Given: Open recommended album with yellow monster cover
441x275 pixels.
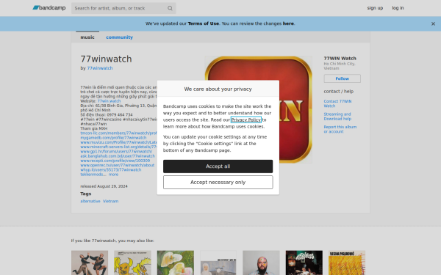Looking at the screenshot, I should point(132,263).
